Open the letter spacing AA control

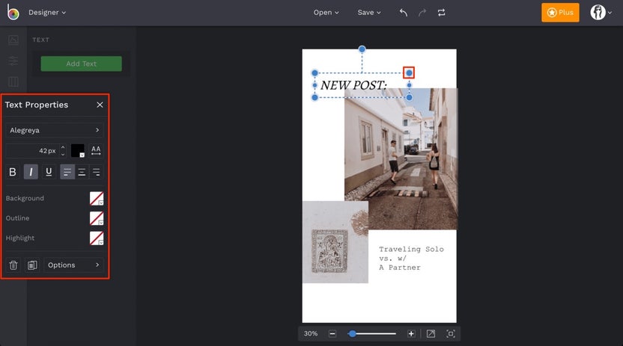[x=96, y=151]
